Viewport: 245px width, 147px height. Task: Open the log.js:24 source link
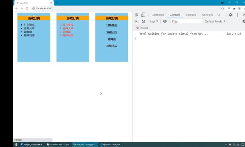234,34
